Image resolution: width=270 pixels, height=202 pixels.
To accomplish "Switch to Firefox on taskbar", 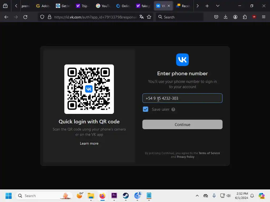I will coord(103,196).
